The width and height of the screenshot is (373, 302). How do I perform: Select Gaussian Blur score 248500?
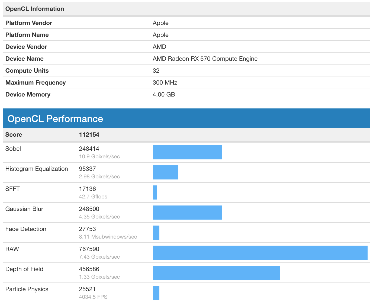[x=89, y=209]
